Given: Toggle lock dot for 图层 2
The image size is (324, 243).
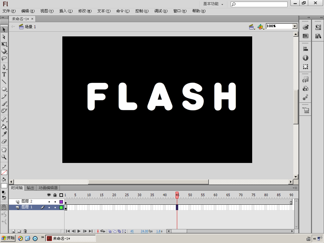Looking at the screenshot, I should coord(55,202).
